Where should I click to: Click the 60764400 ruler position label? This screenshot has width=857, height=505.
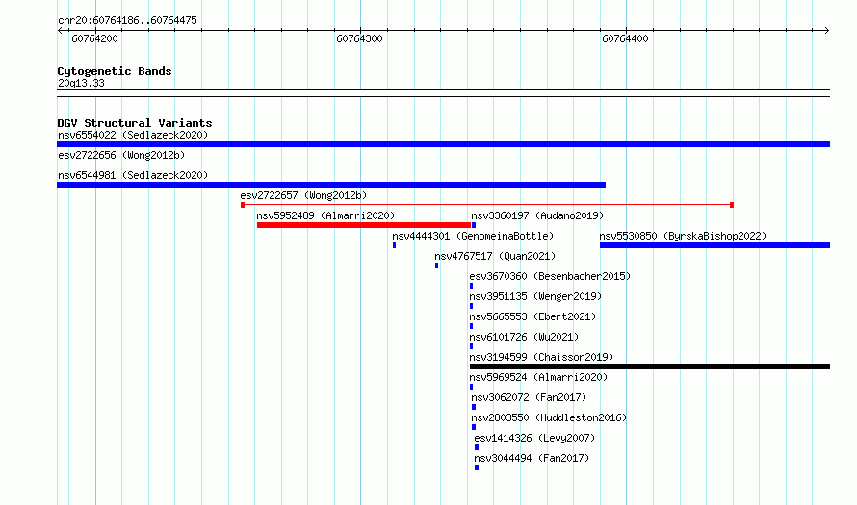[x=625, y=38]
